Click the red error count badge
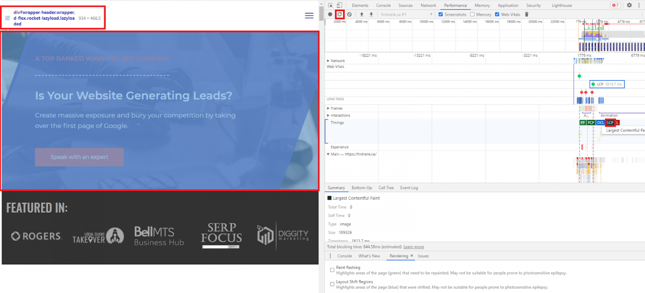The image size is (645, 293). tap(615, 5)
